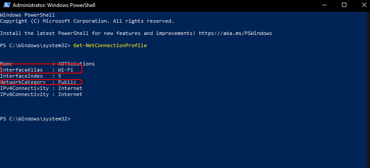Screen dimensions: 370x168
Task: Open the PowerShell icon system menu
Action: pos(7,5)
